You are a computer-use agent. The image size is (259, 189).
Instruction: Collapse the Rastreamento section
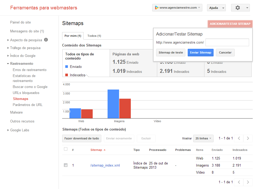(x=8, y=64)
